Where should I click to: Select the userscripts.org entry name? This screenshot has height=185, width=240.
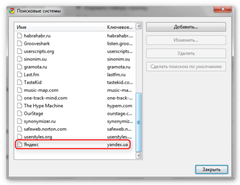[39, 51]
